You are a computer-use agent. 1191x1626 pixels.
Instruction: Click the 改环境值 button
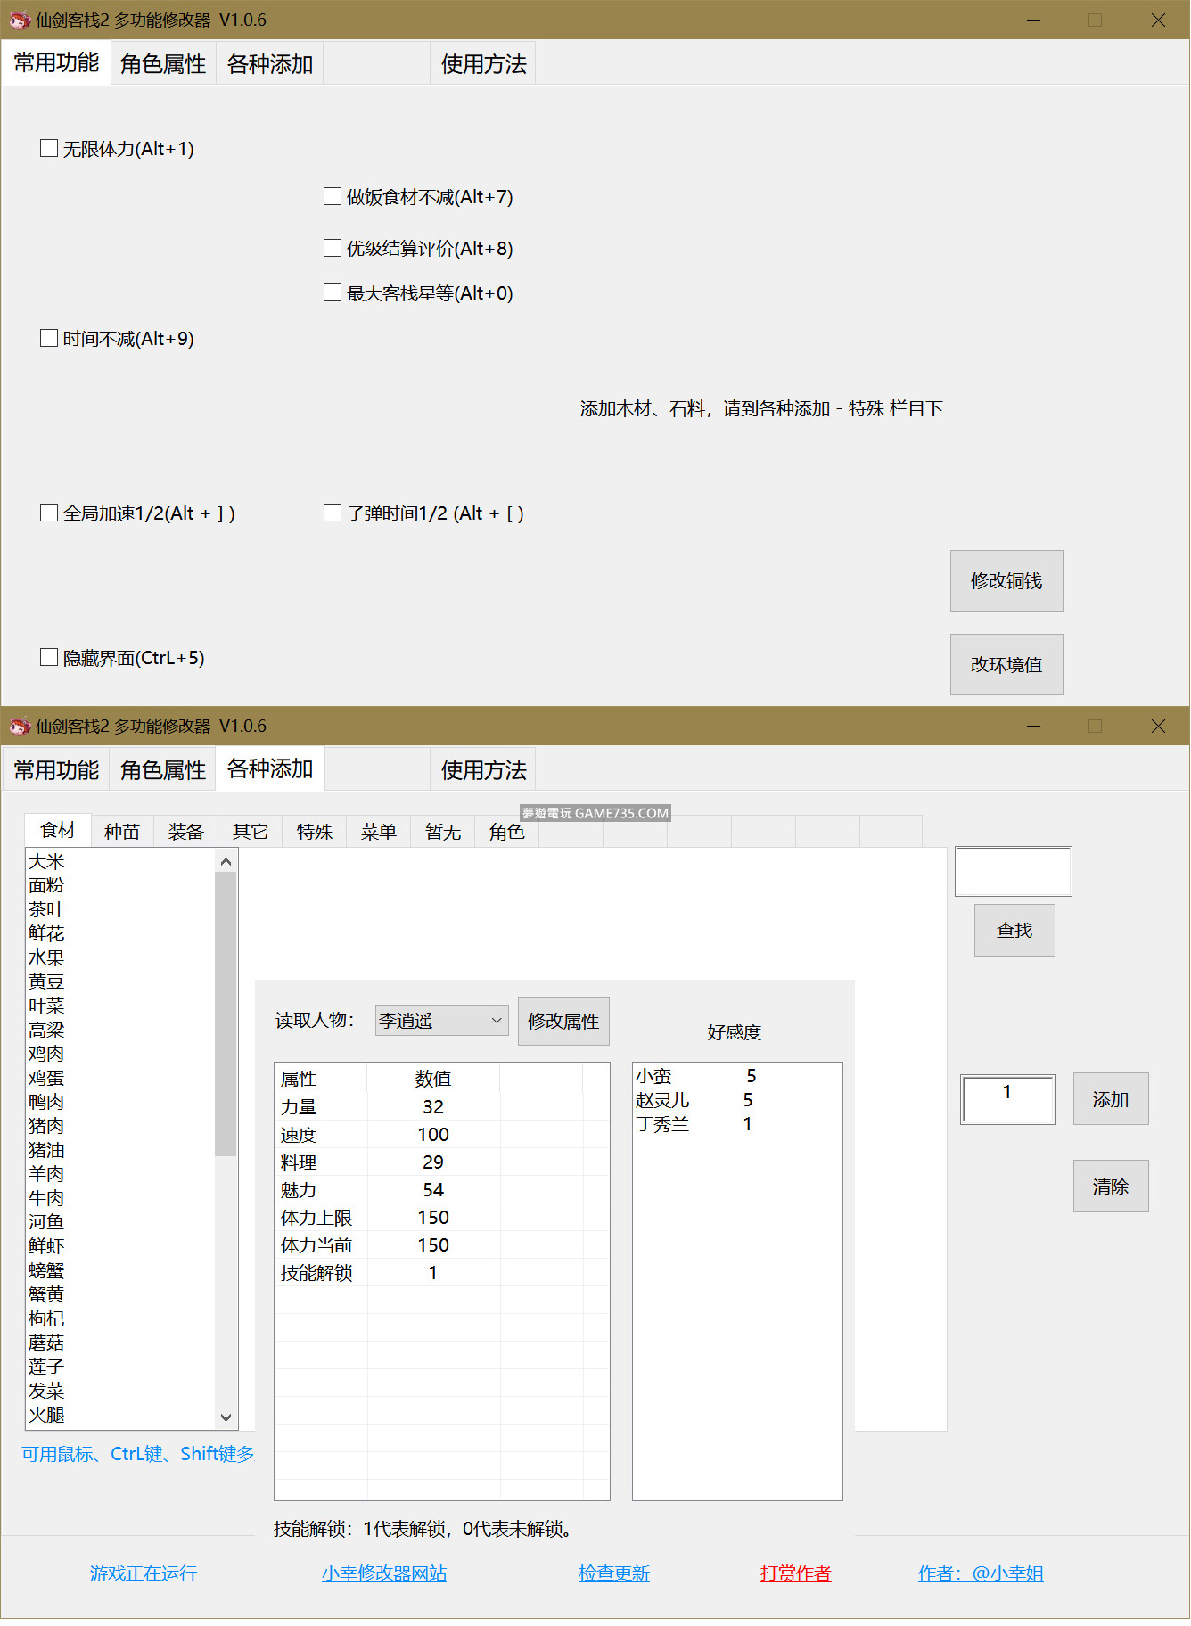pyautogui.click(x=1006, y=665)
